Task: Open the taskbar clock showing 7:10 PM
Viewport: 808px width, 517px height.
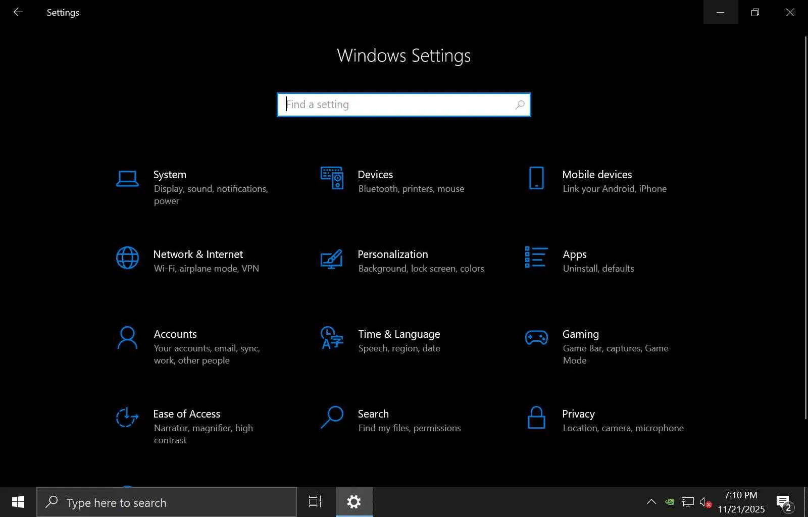Action: pyautogui.click(x=741, y=502)
